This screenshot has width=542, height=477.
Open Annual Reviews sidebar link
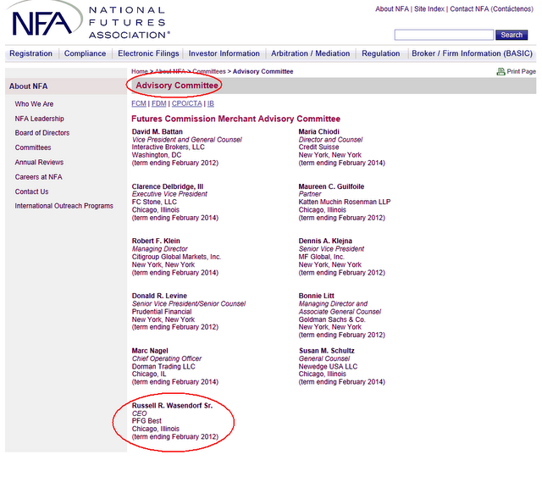[39, 162]
